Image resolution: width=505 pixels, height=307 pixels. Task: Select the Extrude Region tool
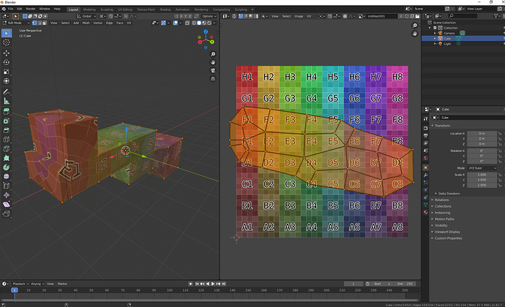[x=6, y=112]
